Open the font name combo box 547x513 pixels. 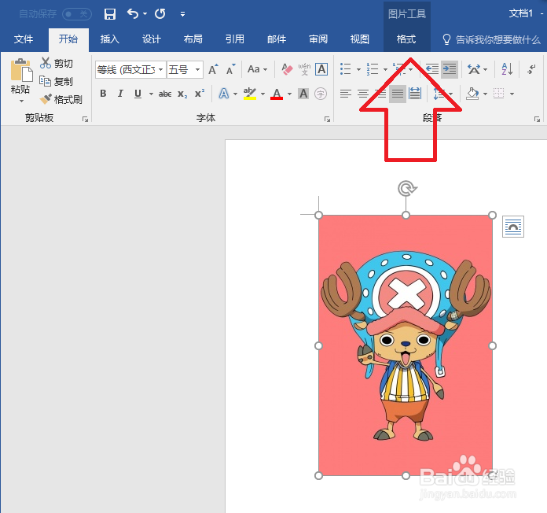130,69
